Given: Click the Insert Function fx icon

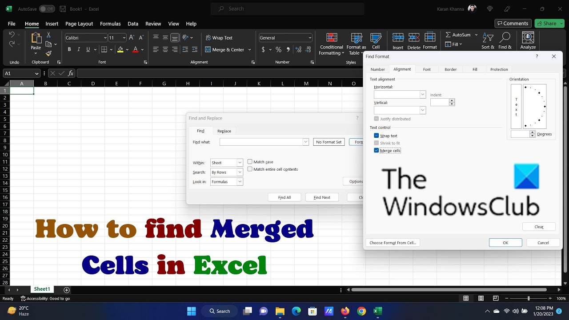Looking at the screenshot, I should pos(71,73).
